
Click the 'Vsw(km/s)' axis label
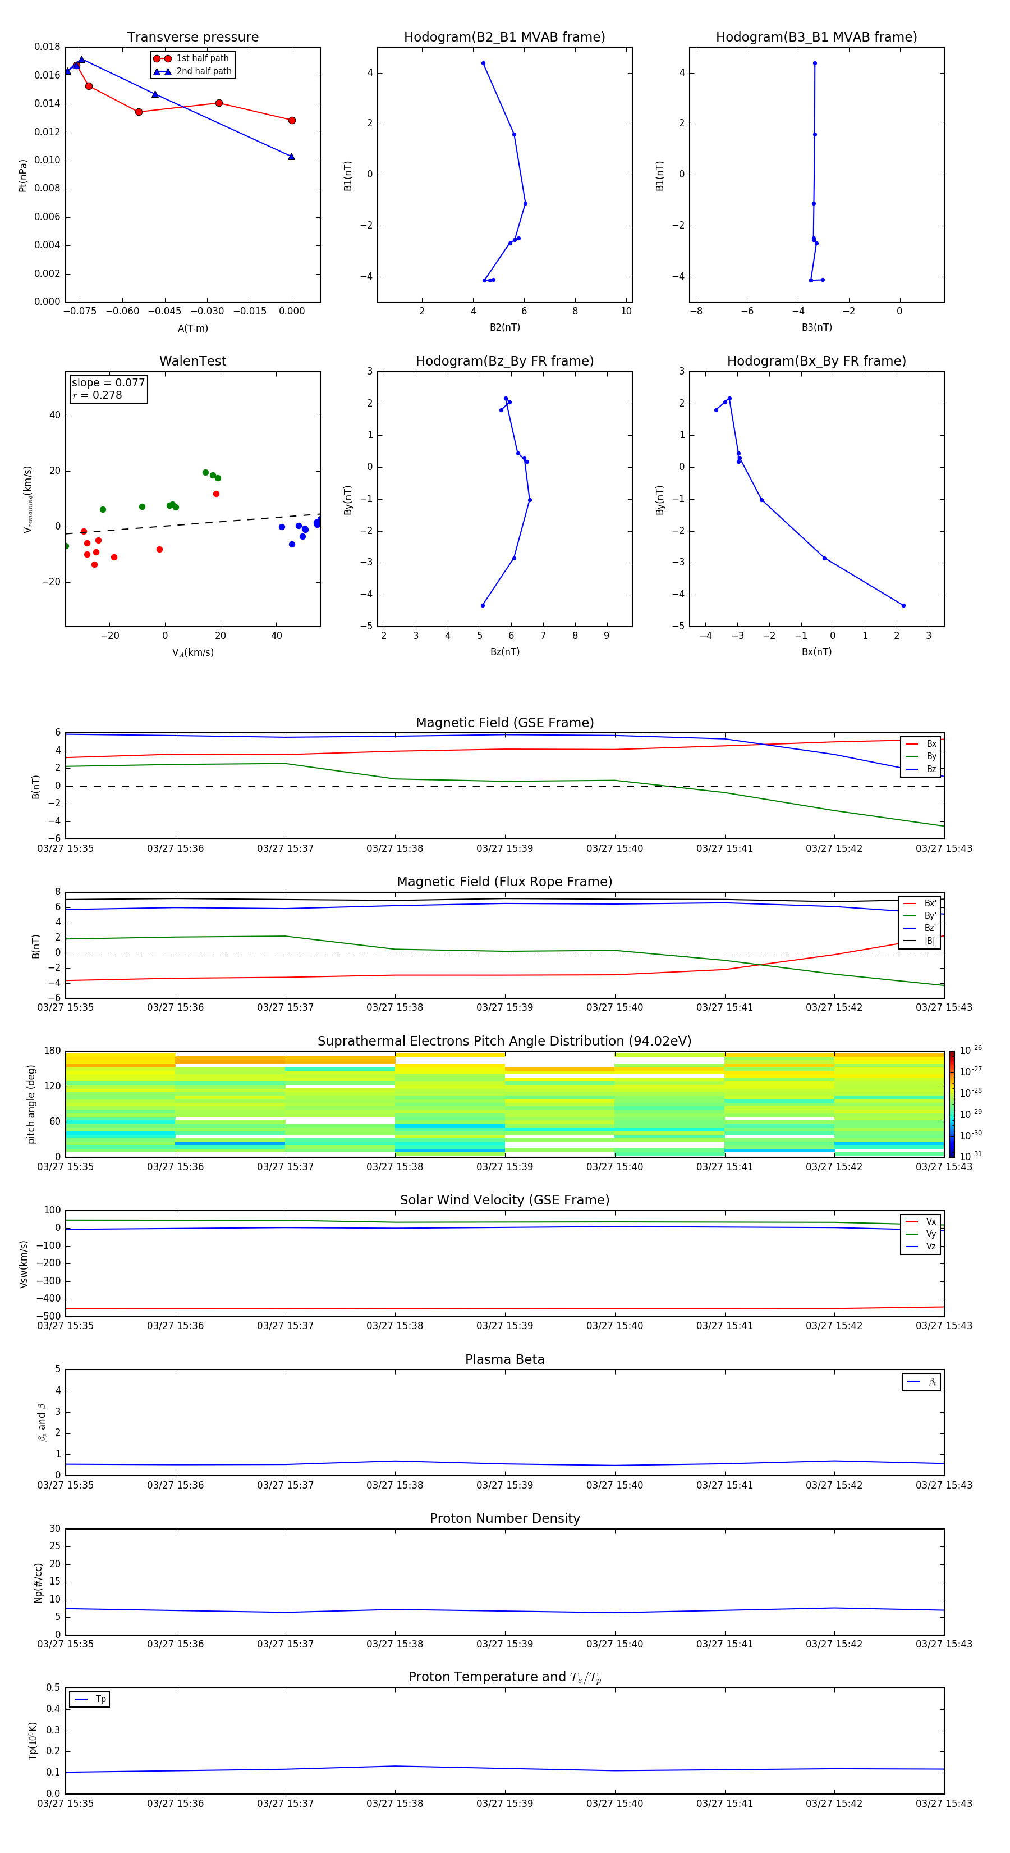point(23,1263)
